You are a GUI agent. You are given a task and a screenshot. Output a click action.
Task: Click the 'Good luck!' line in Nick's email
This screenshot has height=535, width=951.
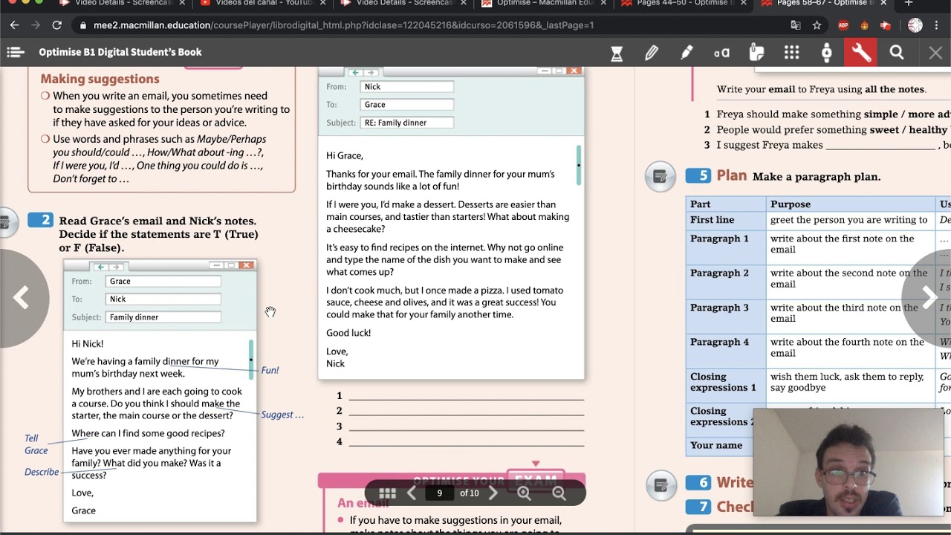pyautogui.click(x=348, y=333)
